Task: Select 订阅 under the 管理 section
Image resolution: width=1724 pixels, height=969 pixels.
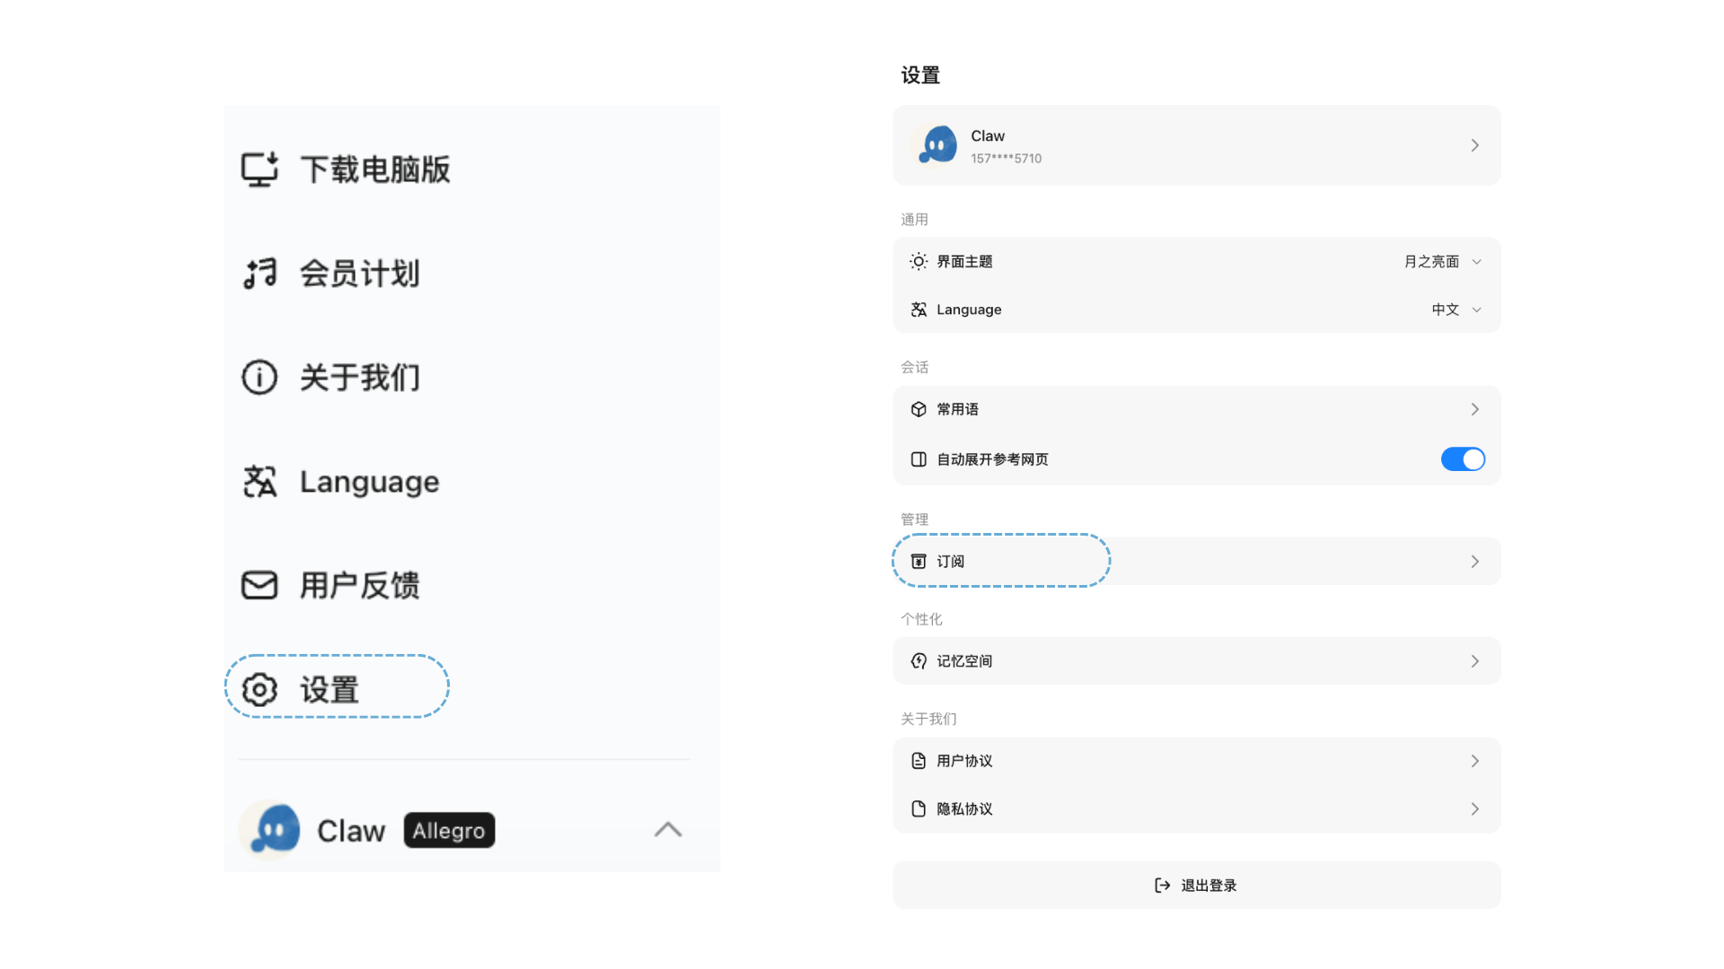Action: coord(1000,561)
